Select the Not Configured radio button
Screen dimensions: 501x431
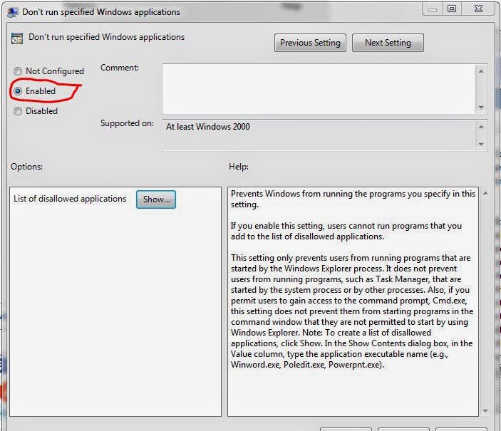(x=18, y=71)
